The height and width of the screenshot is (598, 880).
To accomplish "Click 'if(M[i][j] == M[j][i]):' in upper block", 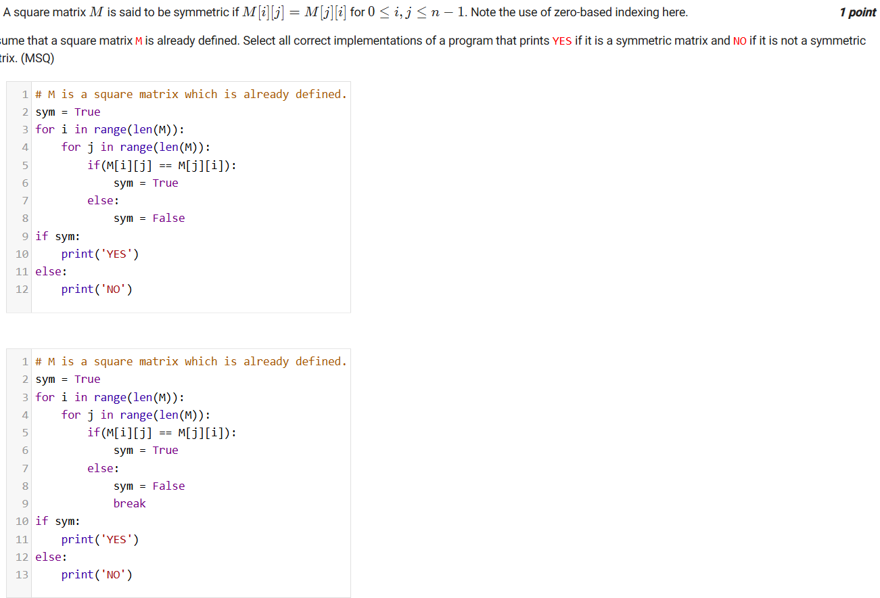I will (x=162, y=165).
